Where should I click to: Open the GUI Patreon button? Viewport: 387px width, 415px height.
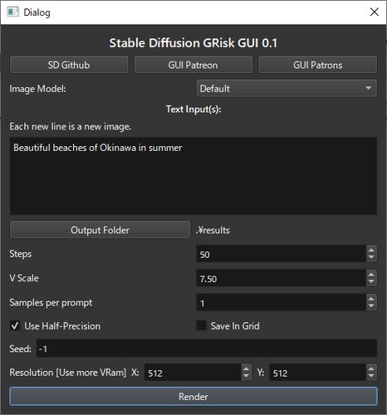point(193,65)
